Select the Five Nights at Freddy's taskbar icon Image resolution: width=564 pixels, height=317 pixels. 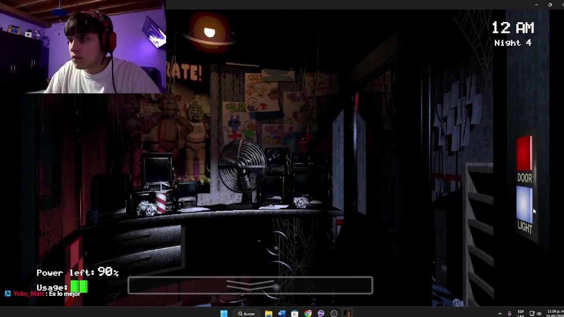click(347, 313)
